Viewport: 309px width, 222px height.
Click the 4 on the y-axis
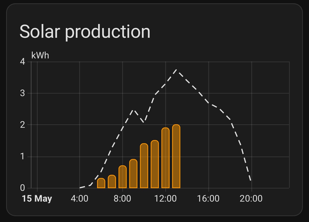pos(23,62)
